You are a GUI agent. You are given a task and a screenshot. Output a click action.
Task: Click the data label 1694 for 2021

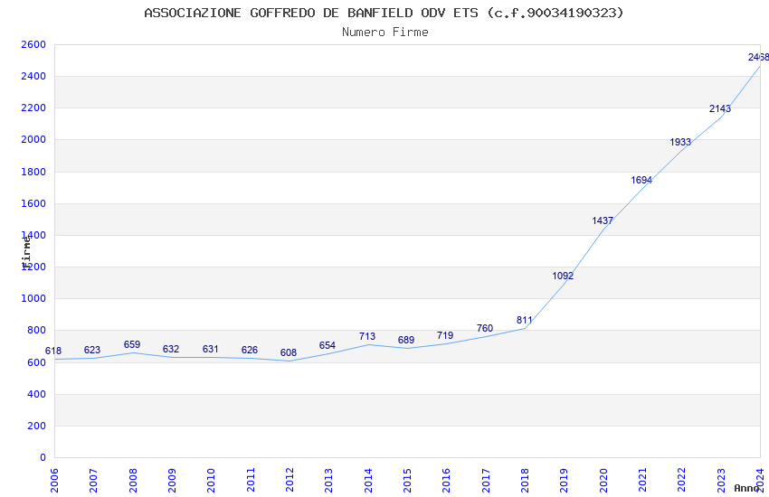(641, 180)
